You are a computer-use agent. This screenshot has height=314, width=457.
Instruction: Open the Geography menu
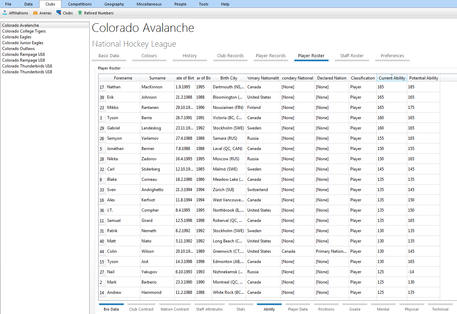114,4
